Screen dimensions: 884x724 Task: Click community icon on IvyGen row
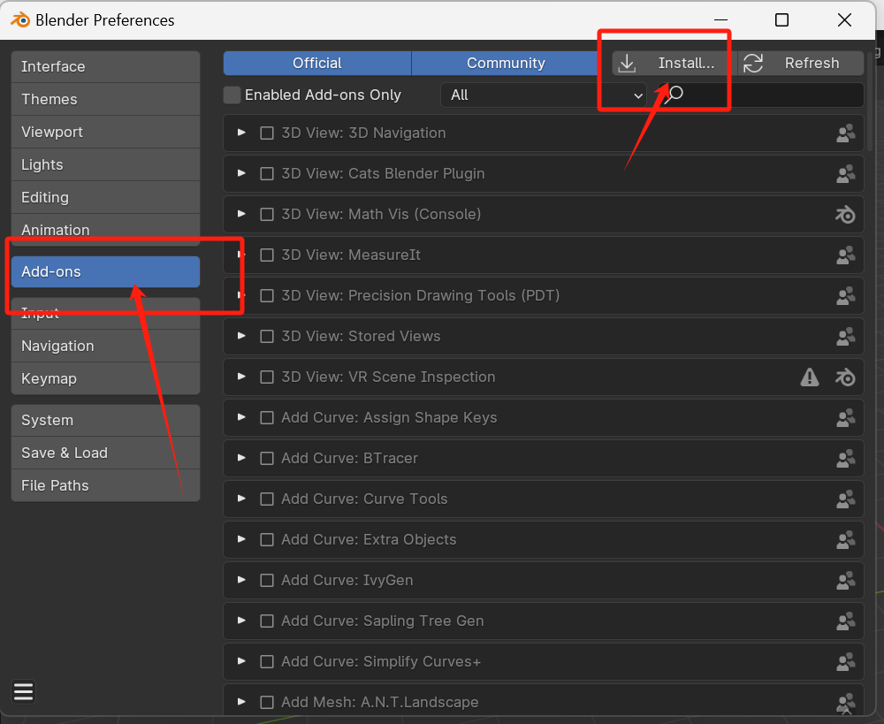pyautogui.click(x=845, y=580)
